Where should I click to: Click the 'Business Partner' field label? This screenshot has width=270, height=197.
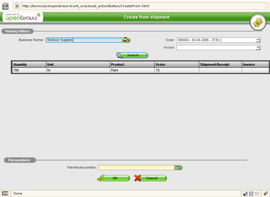[x=31, y=40]
